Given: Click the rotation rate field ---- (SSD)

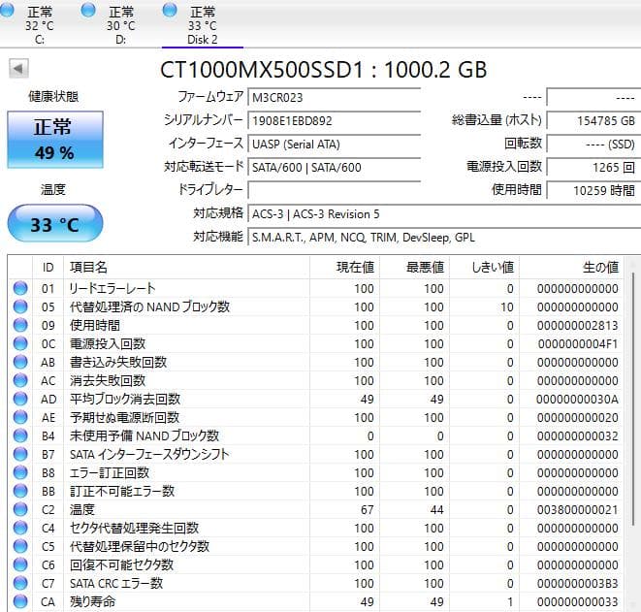Looking at the screenshot, I should point(593,144).
